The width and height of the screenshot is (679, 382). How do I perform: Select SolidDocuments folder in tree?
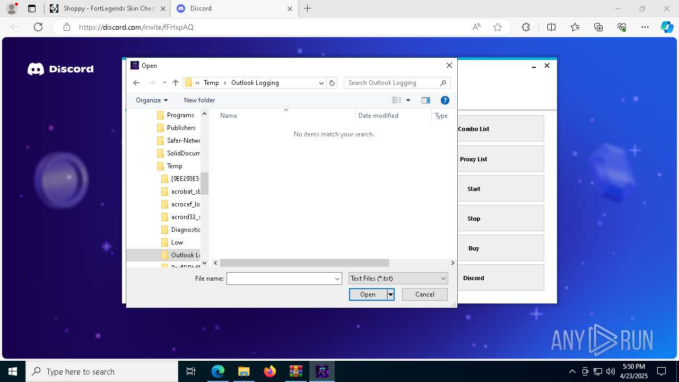179,153
